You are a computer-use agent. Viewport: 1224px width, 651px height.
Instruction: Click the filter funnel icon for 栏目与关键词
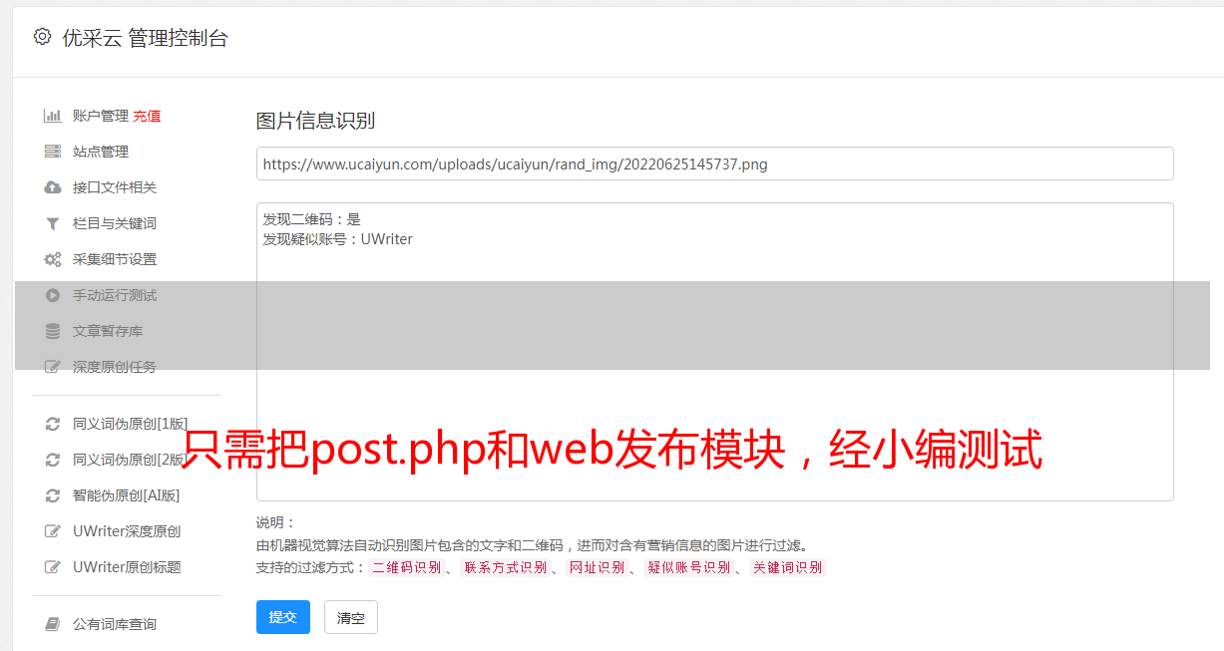(53, 223)
